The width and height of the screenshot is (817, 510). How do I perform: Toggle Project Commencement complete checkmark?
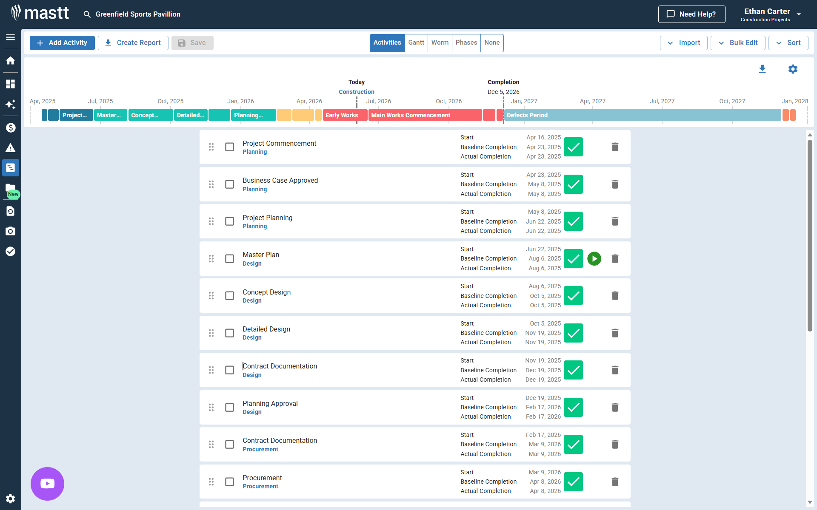pyautogui.click(x=573, y=147)
